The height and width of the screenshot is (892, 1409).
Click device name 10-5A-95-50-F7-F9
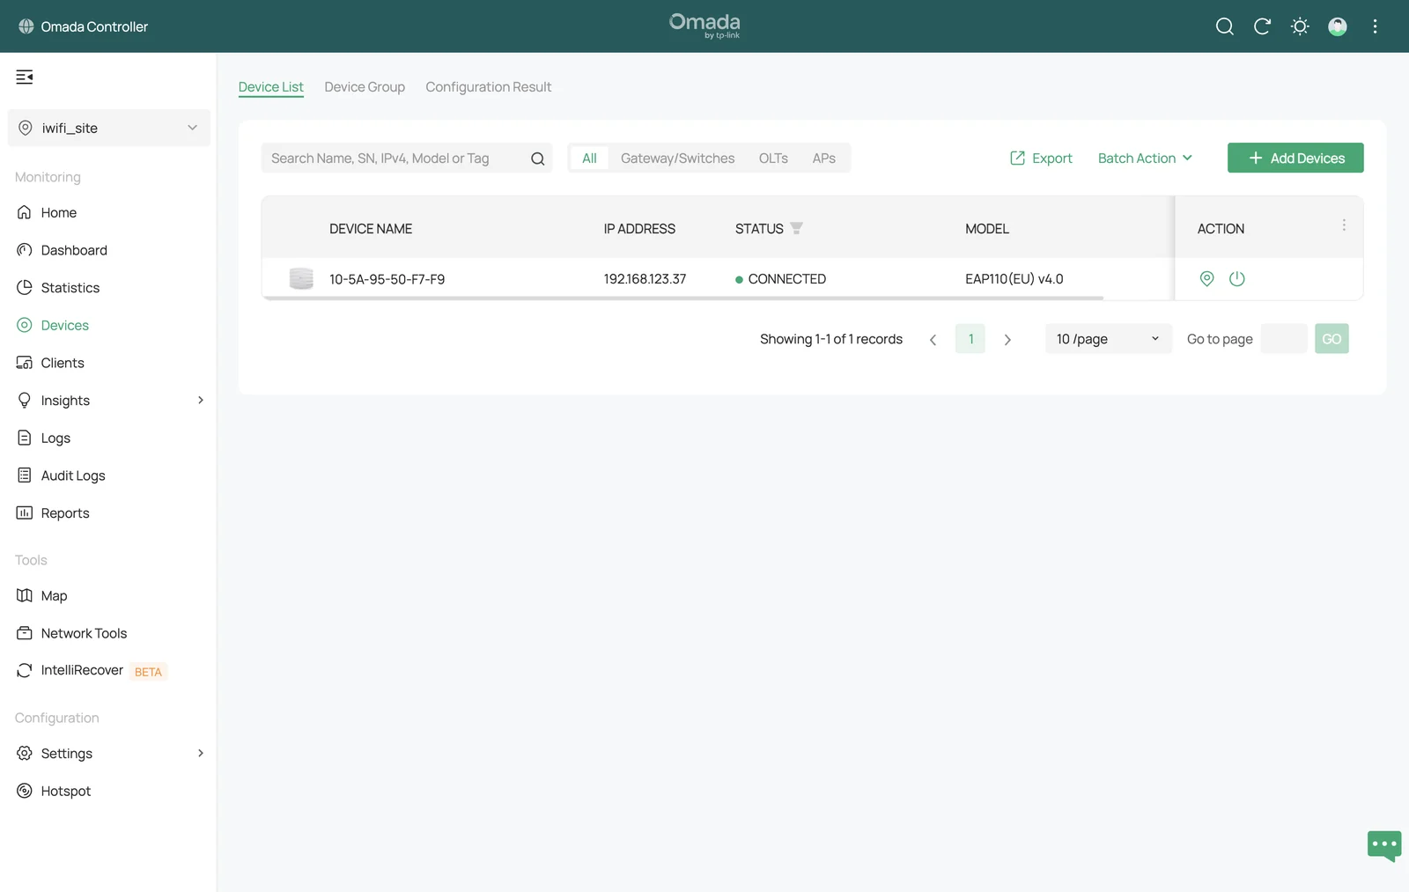tap(387, 279)
